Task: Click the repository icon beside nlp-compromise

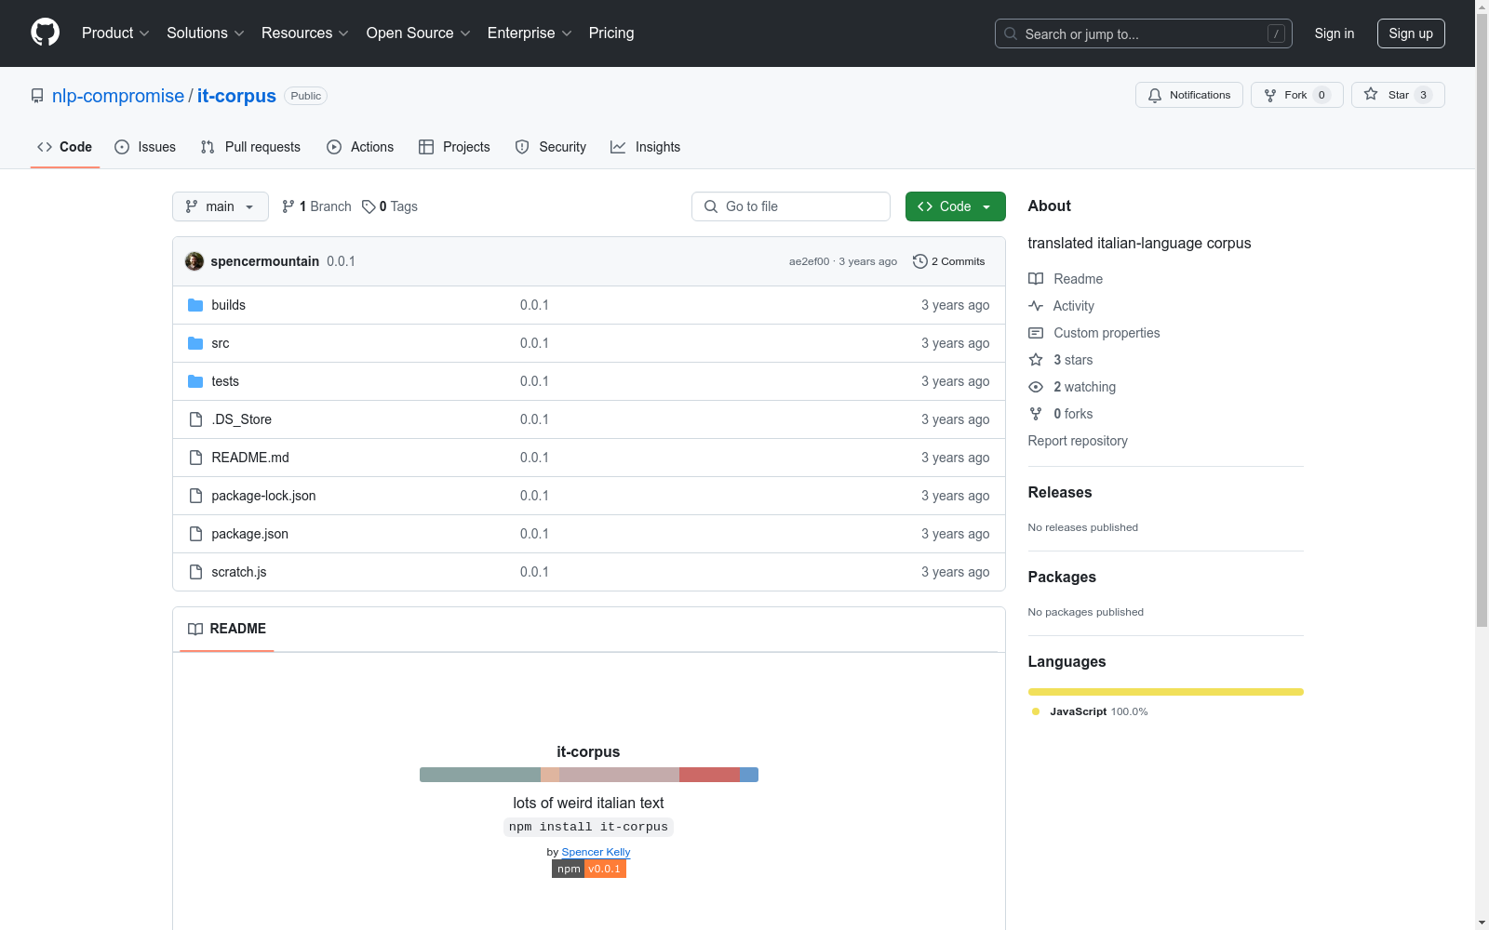Action: pyautogui.click(x=37, y=96)
